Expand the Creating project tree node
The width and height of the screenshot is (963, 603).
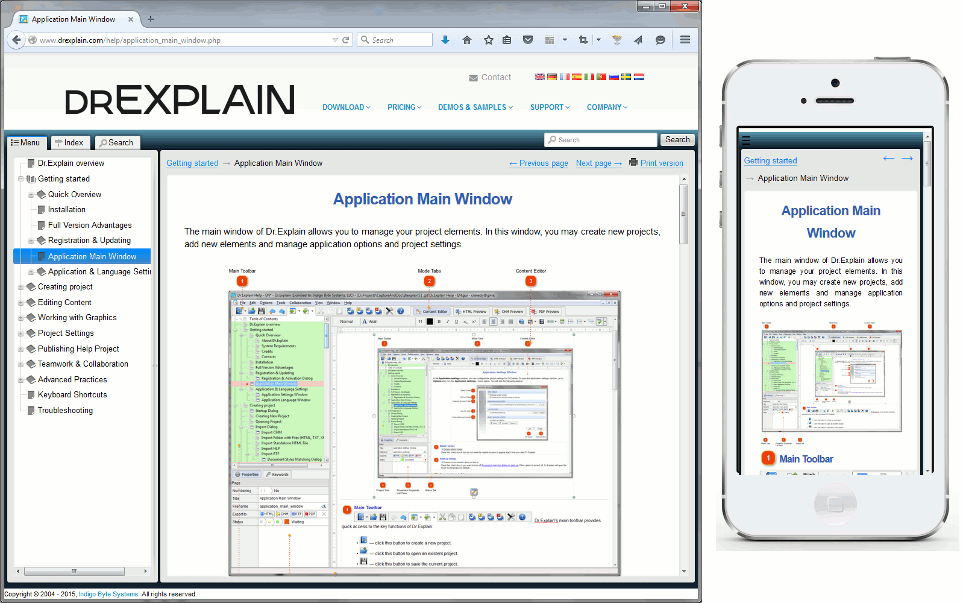coord(20,287)
